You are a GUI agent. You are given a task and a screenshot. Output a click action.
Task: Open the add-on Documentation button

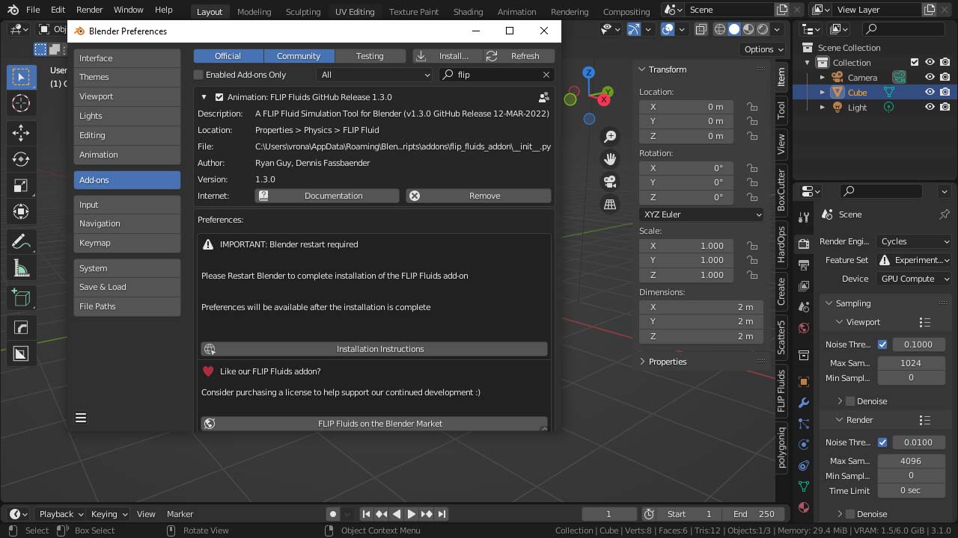[x=327, y=196]
